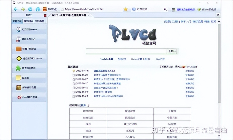
Task: Open the Edge扩展 link
Action: (160, 59)
